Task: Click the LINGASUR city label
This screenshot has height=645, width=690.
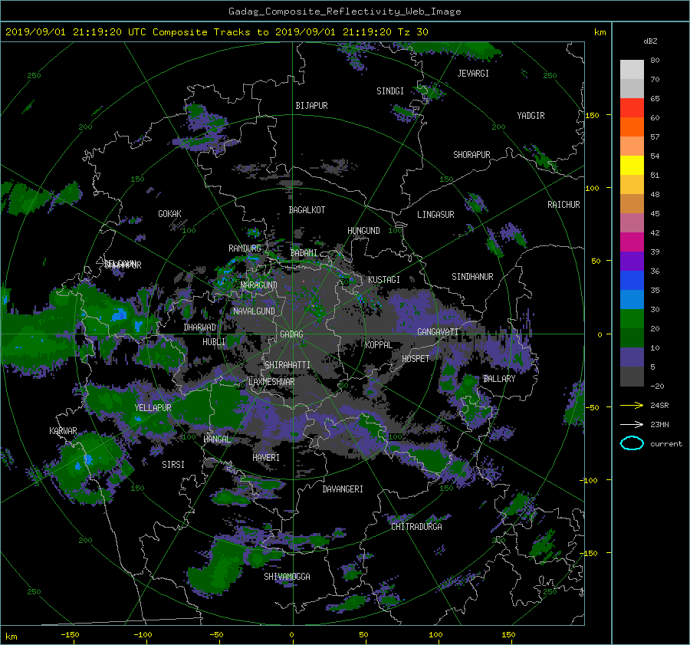Action: click(435, 215)
